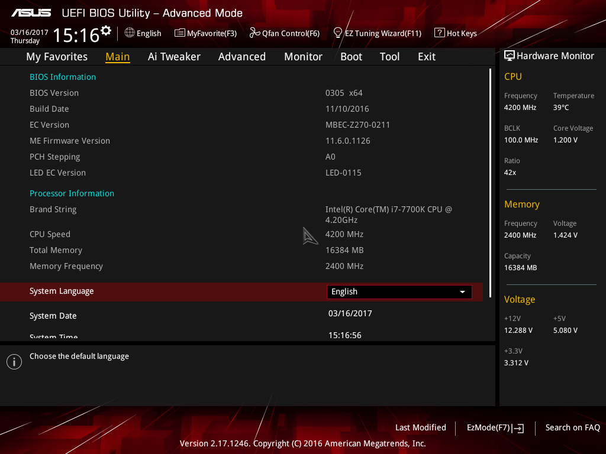606x454 pixels.
Task: Click the info icon in help panel
Action: point(14,362)
